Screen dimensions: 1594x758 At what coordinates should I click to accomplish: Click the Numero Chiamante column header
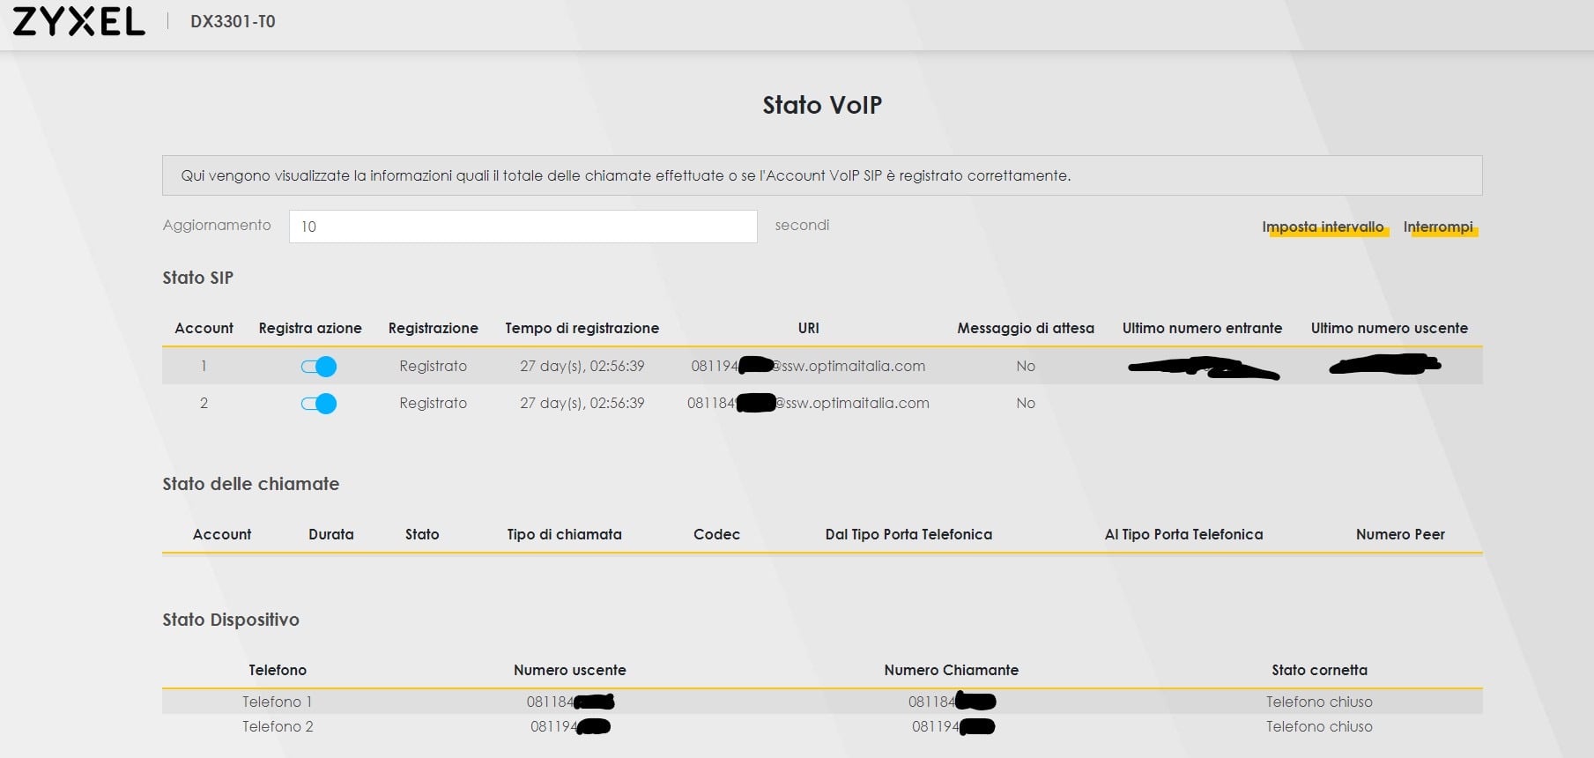pyautogui.click(x=951, y=670)
